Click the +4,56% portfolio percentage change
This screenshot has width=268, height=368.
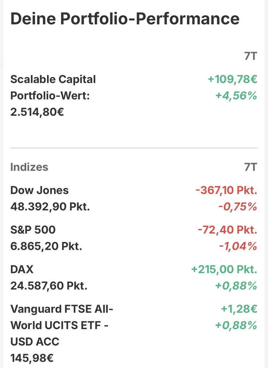[236, 96]
